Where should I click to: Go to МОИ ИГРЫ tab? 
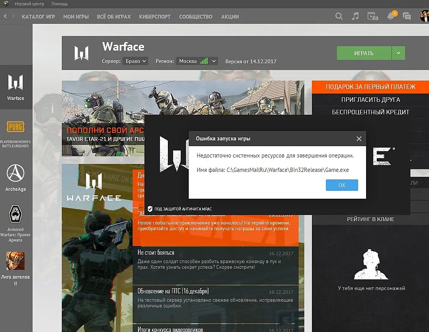click(x=76, y=17)
